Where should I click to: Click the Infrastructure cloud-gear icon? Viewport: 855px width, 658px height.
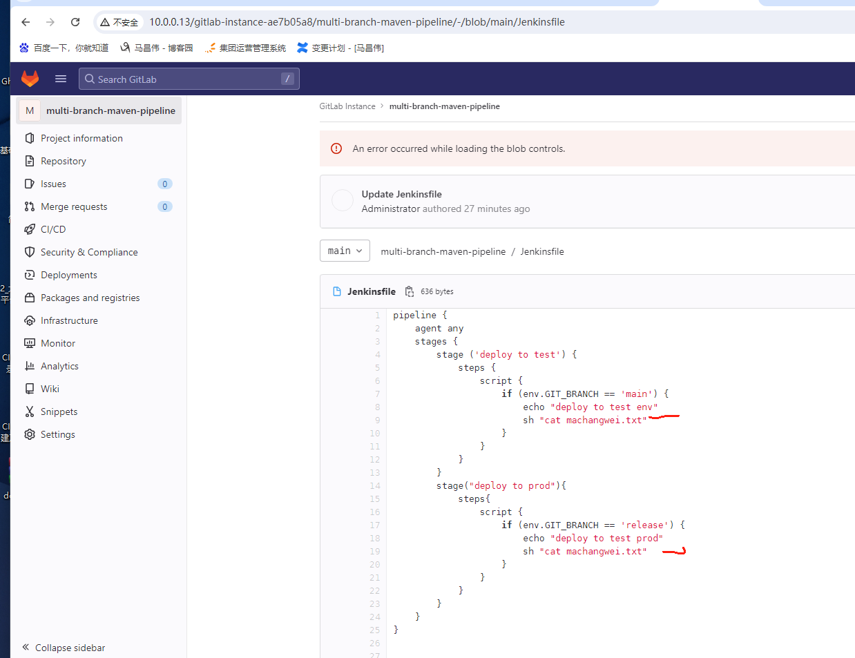(30, 320)
